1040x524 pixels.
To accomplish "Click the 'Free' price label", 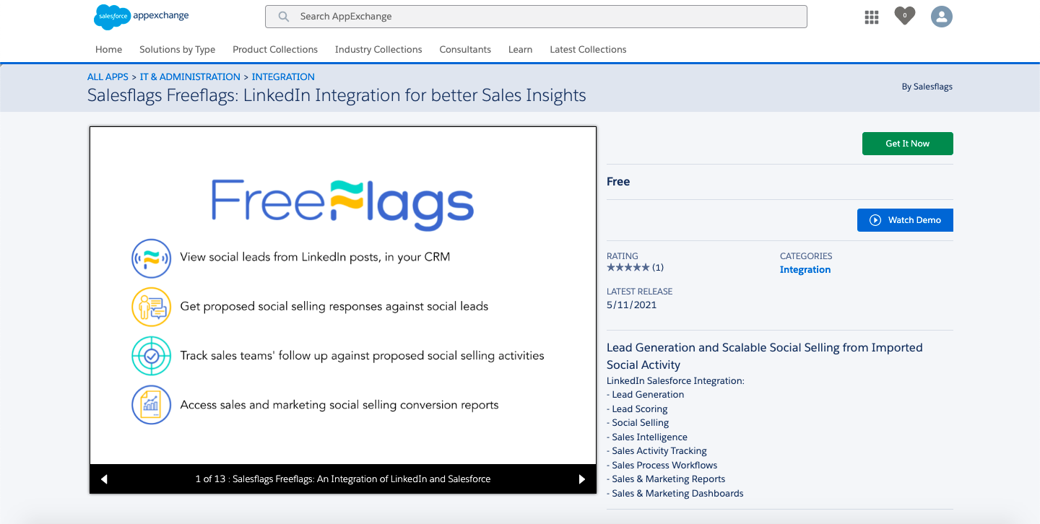I will coord(618,182).
